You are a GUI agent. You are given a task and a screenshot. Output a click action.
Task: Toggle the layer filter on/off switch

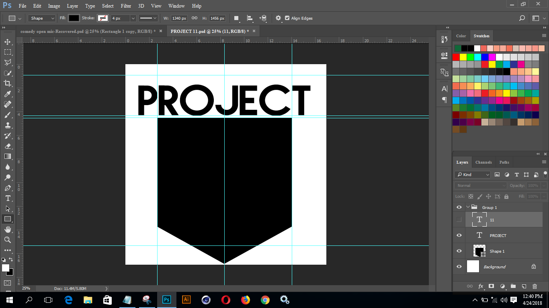click(x=545, y=174)
